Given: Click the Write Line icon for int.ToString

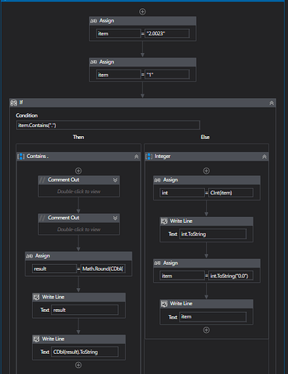Looking at the screenshot, I should pyautogui.click(x=164, y=221).
